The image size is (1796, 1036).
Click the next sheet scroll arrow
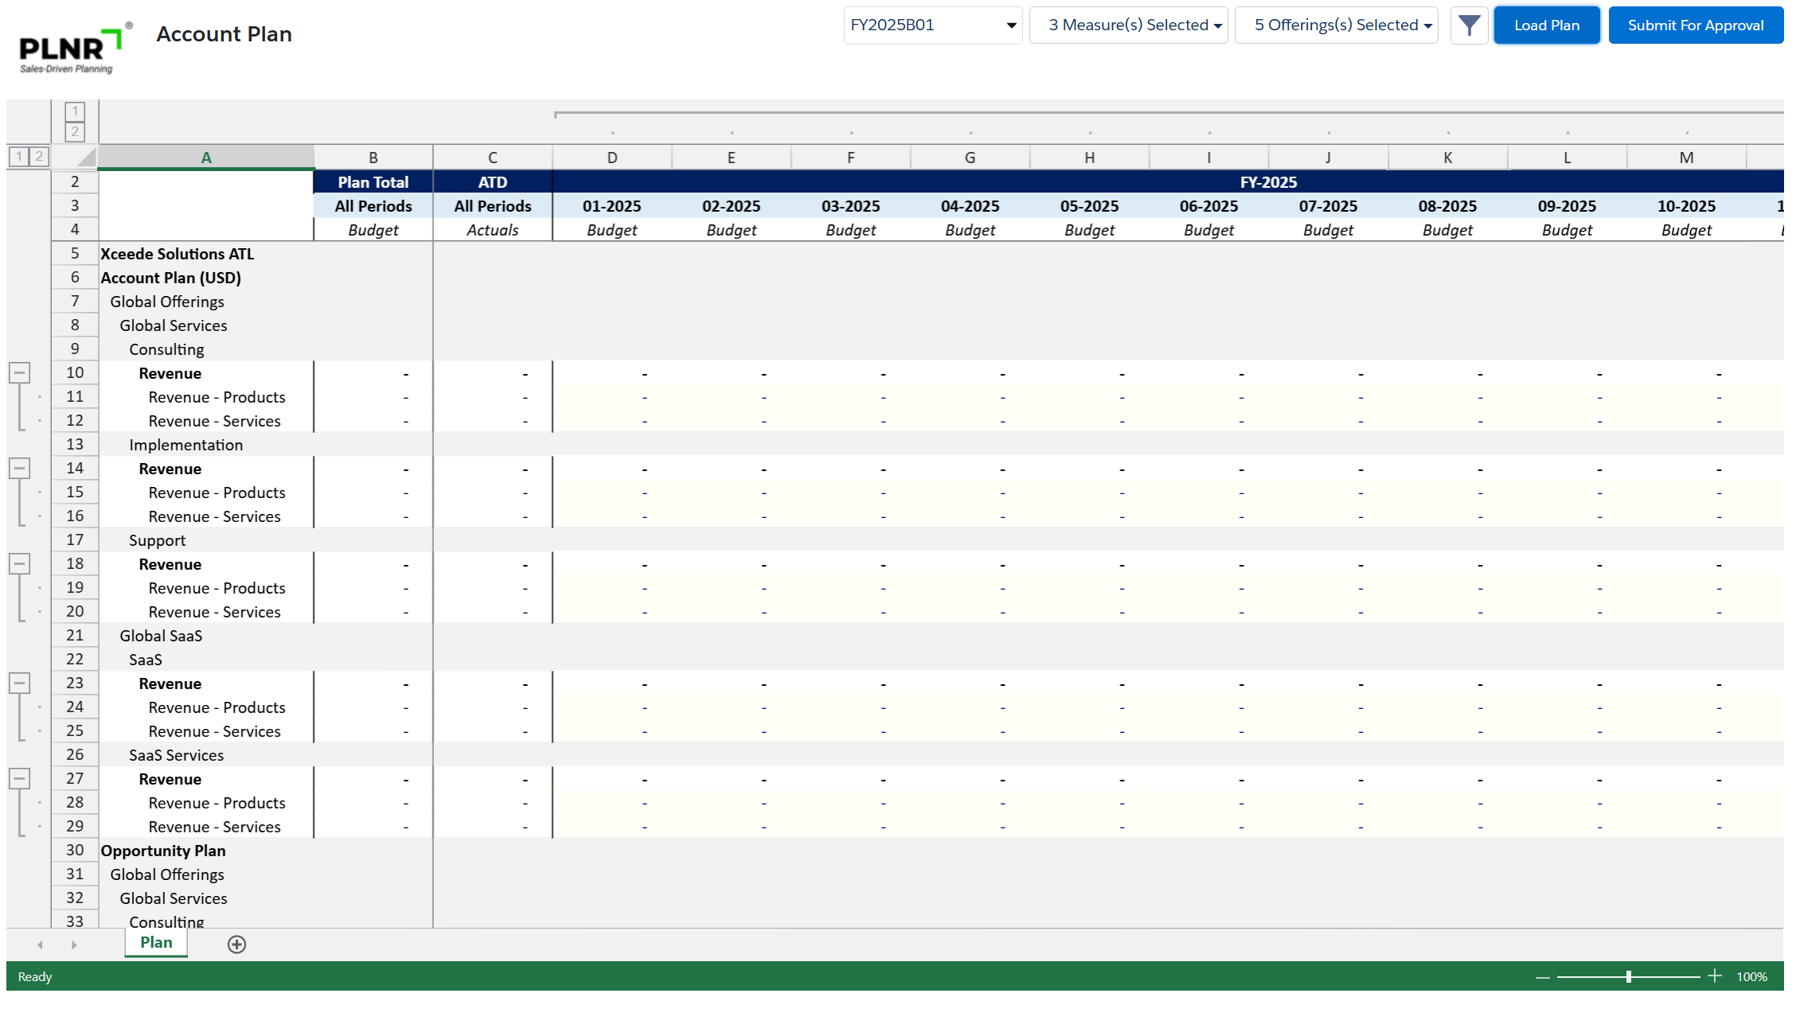(x=74, y=944)
